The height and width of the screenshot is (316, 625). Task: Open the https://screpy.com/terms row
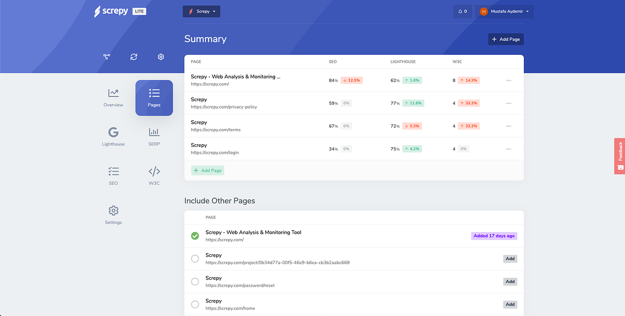(x=354, y=126)
